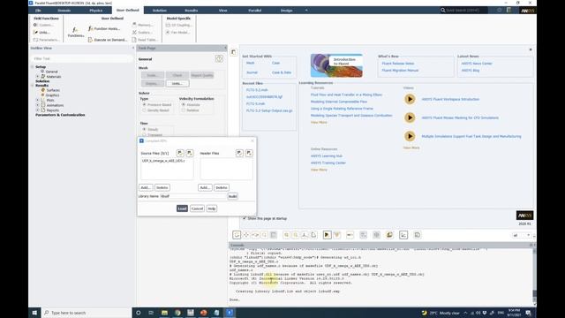Open File Explorer from taskbar
Screen dimensions: 565x318
(165, 313)
